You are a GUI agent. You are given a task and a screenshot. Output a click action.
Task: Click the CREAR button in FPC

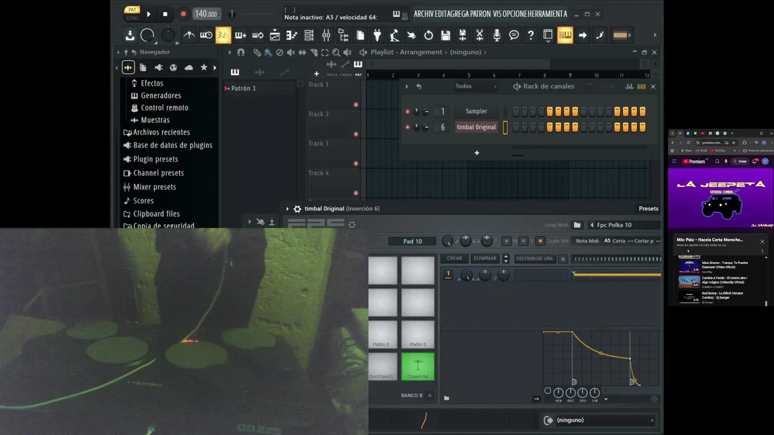455,259
